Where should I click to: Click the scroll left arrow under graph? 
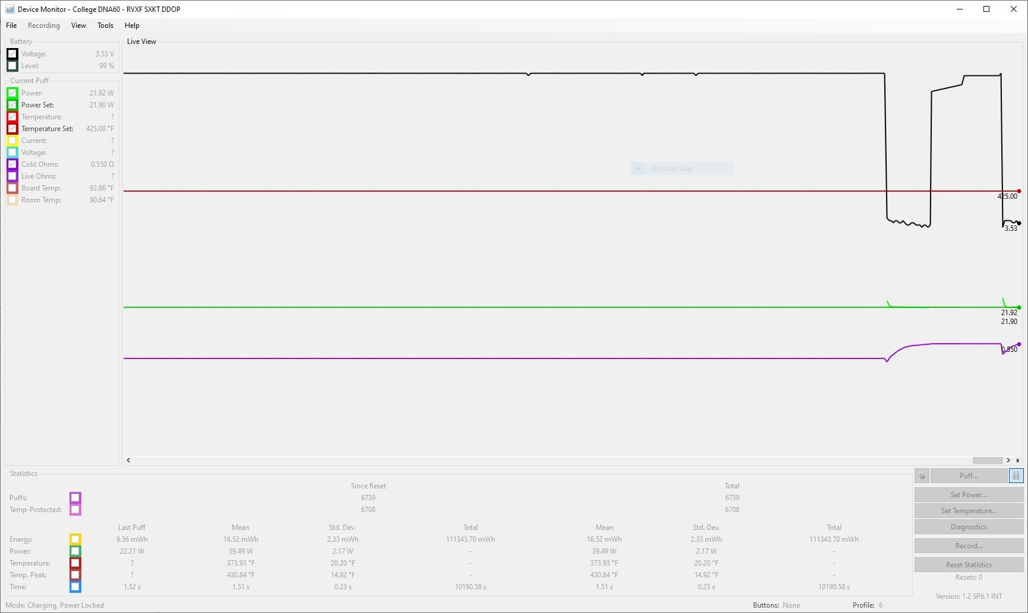[x=128, y=460]
